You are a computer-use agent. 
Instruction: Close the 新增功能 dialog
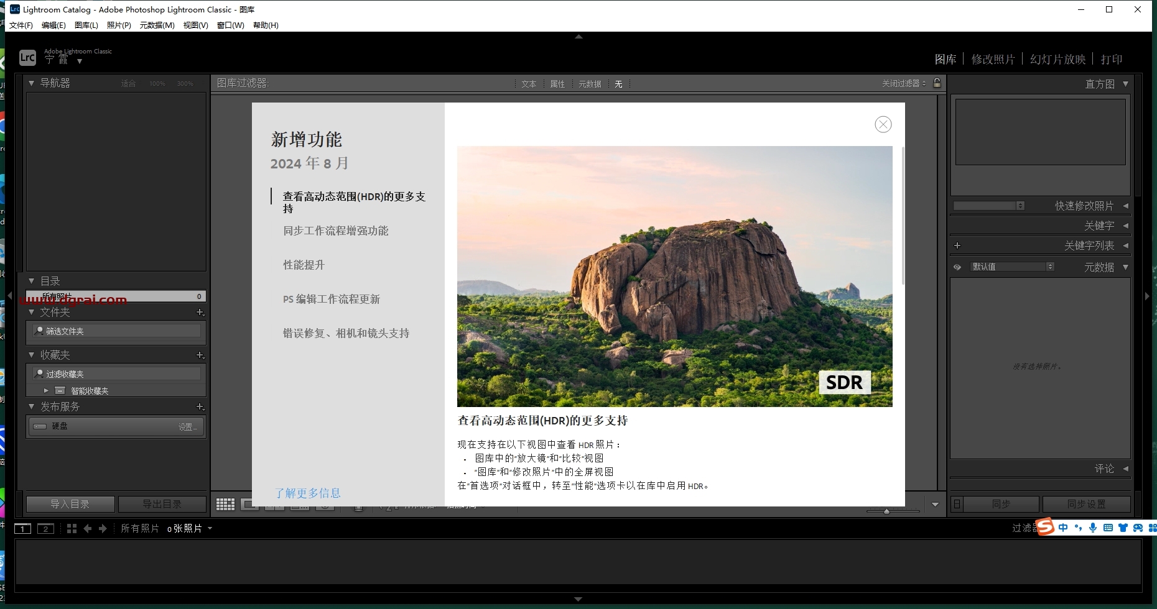click(883, 124)
